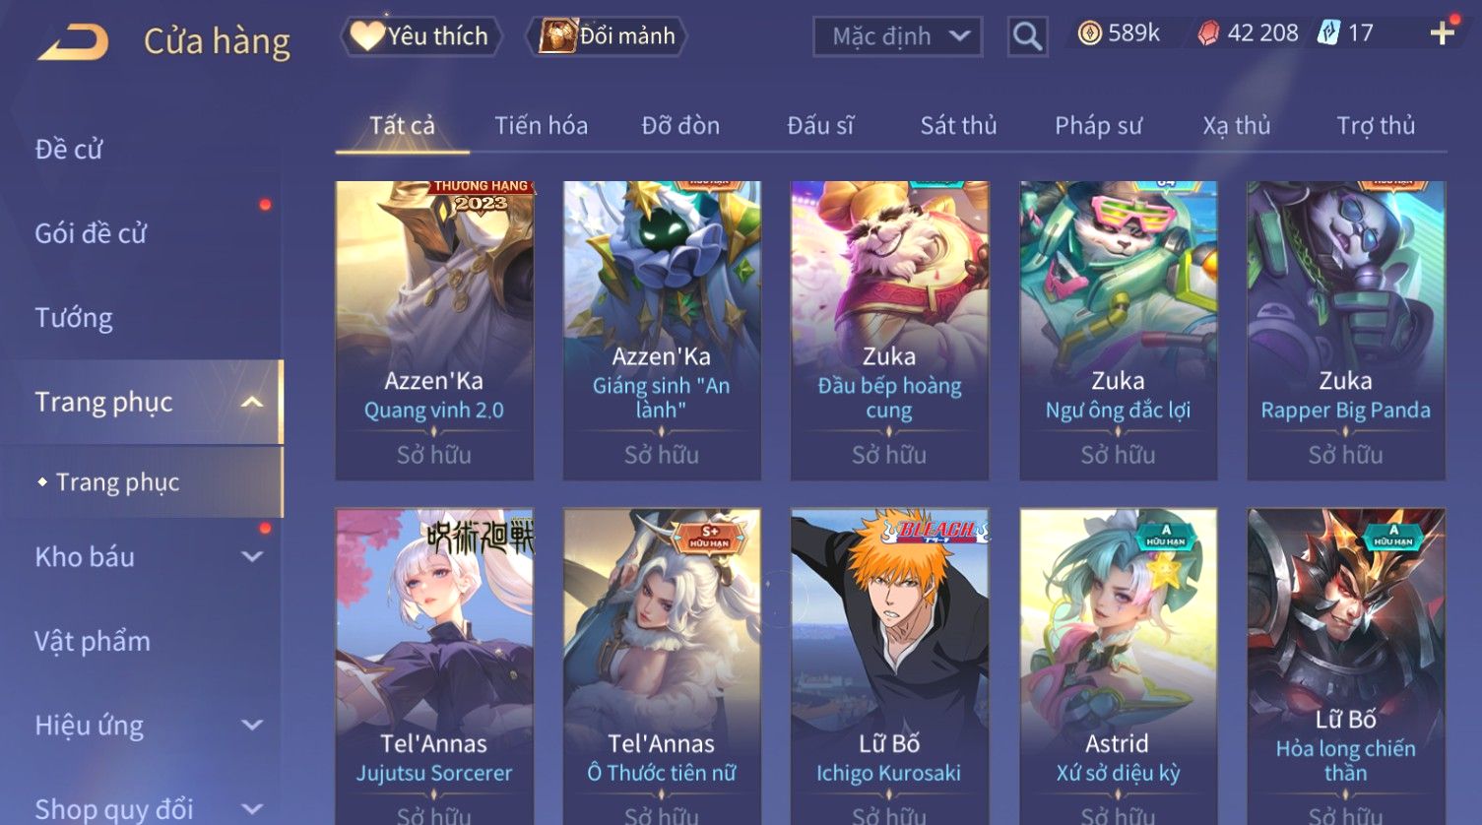Open the Lữ Bố Ichigo Kurosaki skin card
1482x825 pixels.
point(889,666)
